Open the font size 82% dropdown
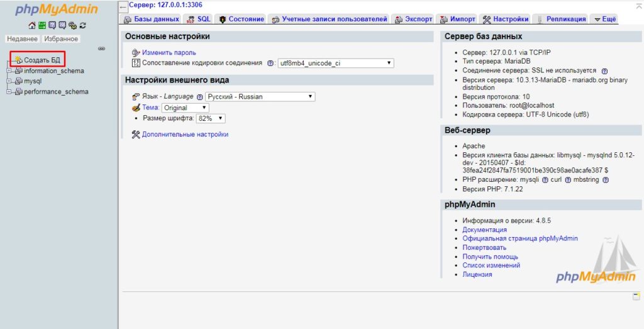The image size is (644, 329). [211, 118]
